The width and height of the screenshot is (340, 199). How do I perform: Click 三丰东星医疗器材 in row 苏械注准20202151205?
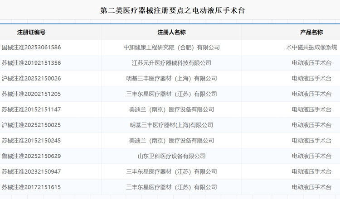(x=149, y=94)
